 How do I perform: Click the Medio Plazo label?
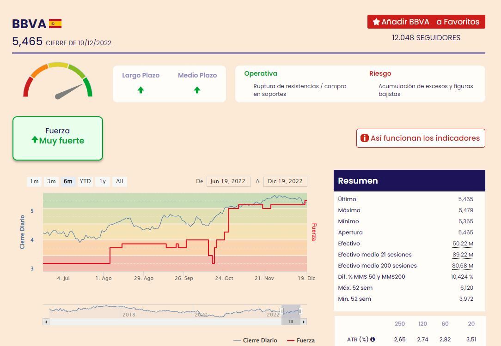coord(197,75)
